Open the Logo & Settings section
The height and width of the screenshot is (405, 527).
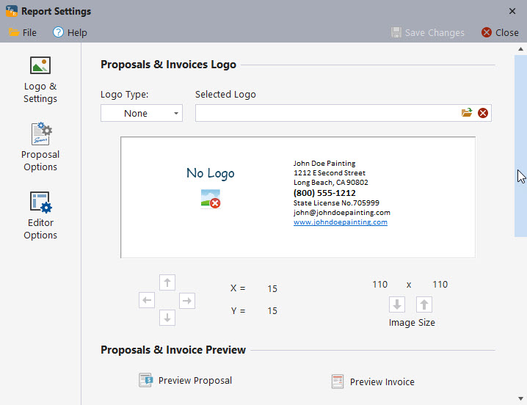coord(40,80)
